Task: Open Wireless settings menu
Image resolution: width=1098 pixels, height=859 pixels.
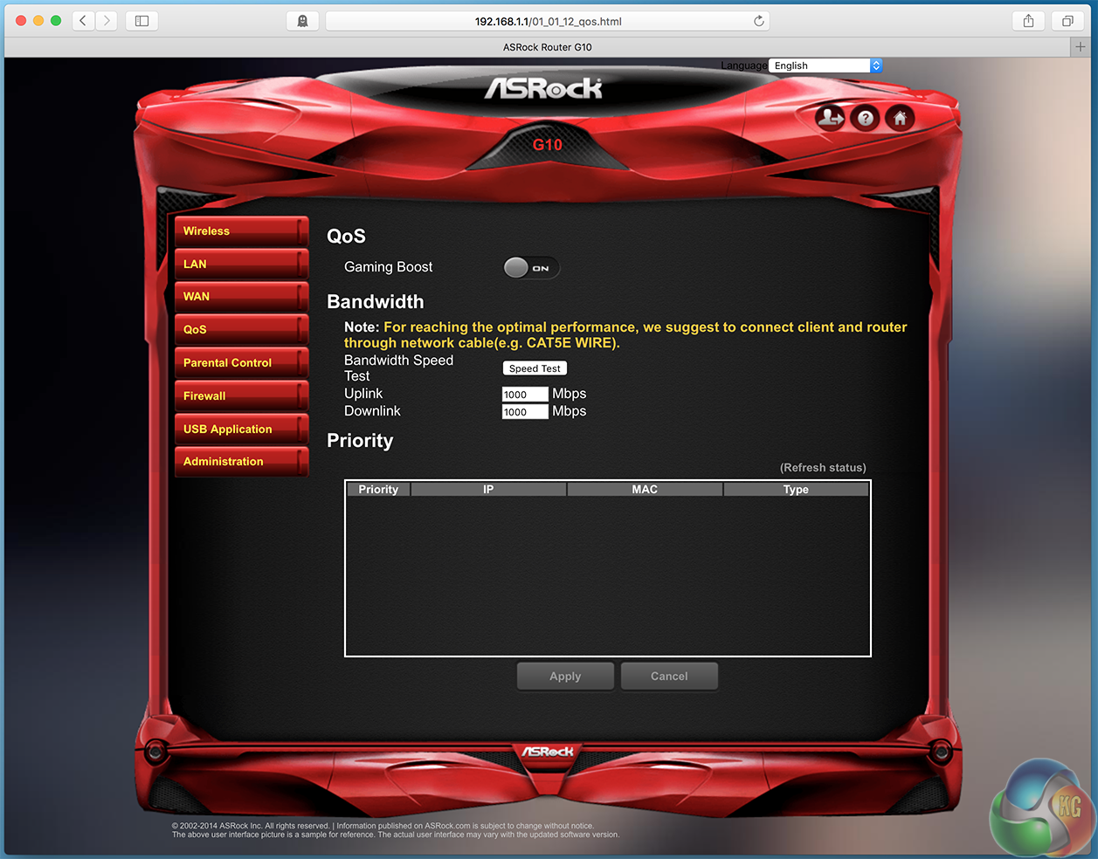Action: pos(241,231)
